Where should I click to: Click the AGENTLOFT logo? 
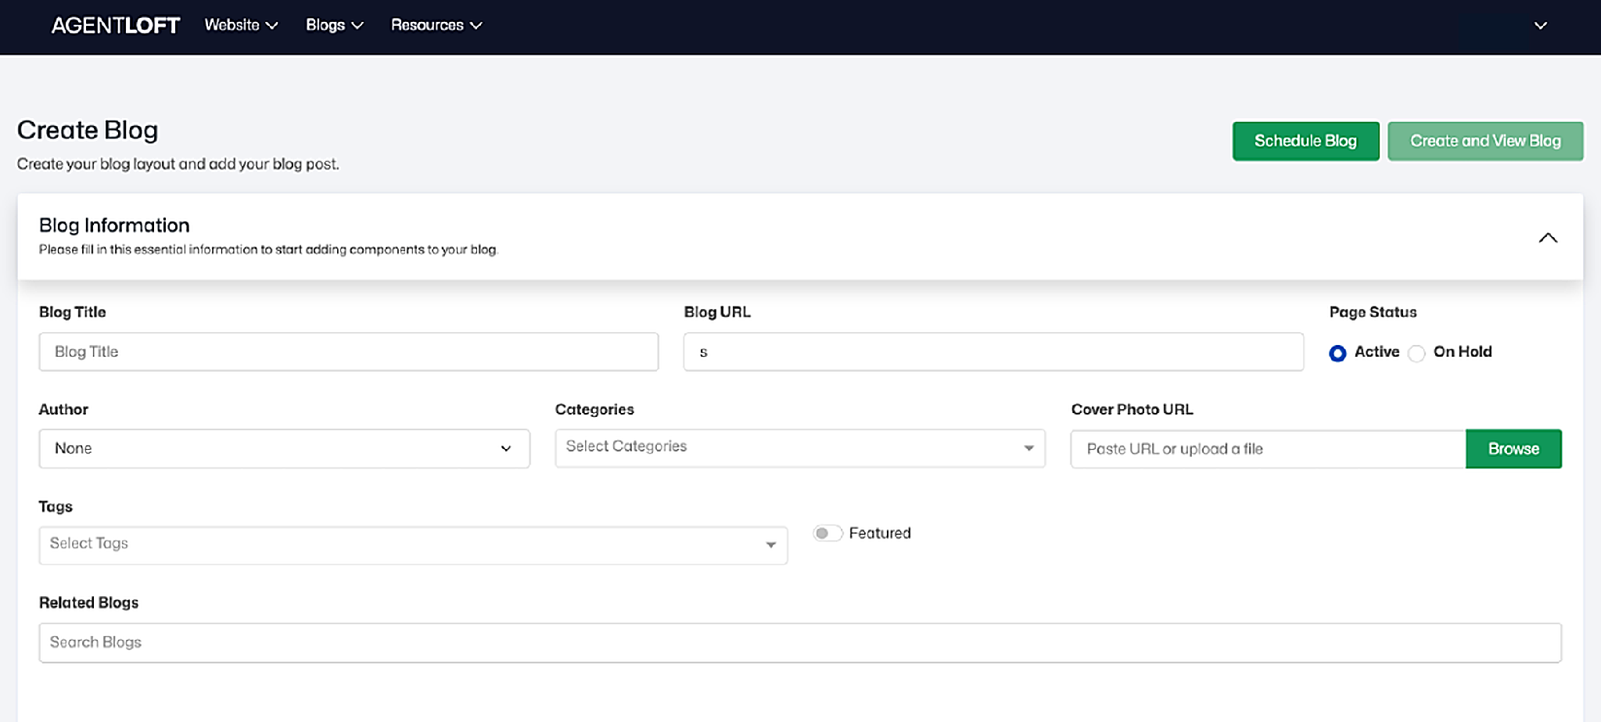tap(116, 26)
